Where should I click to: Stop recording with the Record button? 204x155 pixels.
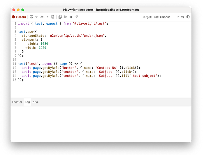pyautogui.click(x=19, y=17)
